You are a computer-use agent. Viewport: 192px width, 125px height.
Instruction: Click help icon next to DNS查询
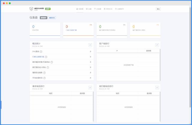41,52
